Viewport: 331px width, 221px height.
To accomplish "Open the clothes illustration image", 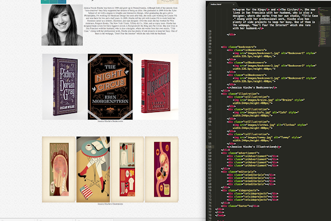I will tap(127, 169).
